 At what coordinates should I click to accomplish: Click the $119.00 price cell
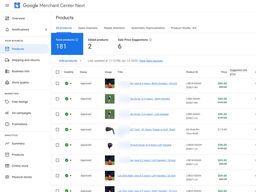222,130
